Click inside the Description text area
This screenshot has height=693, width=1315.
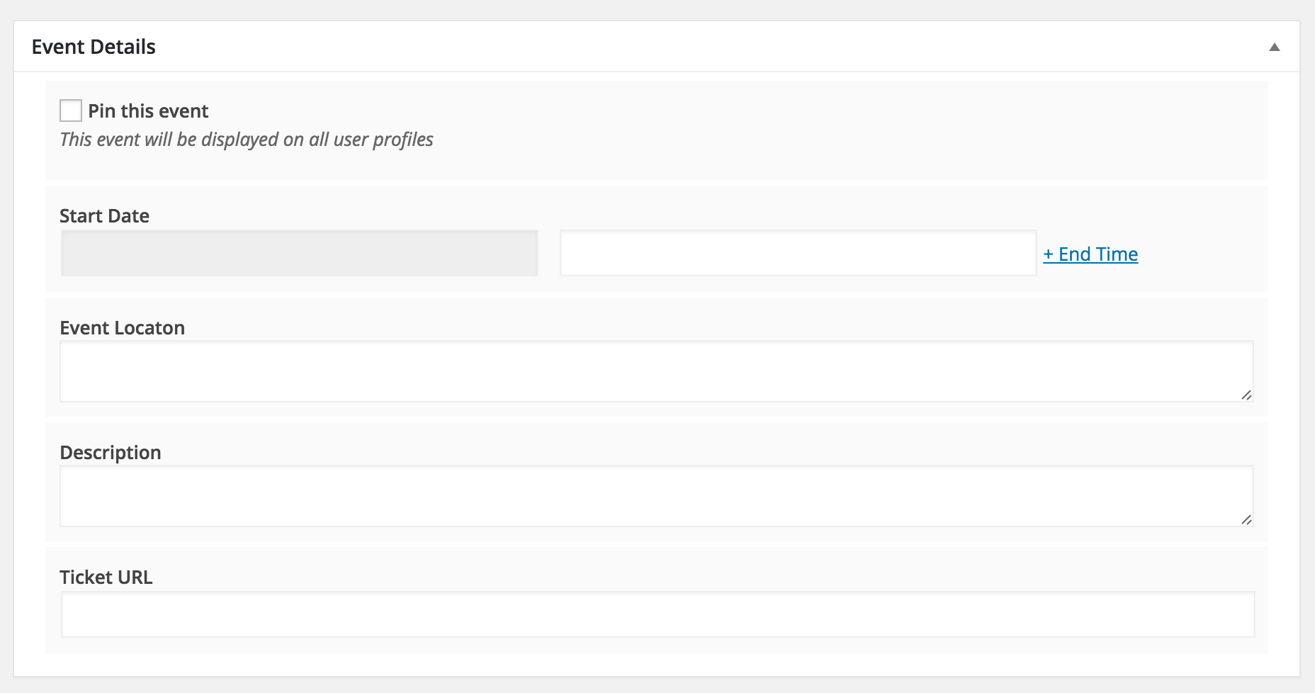point(656,496)
